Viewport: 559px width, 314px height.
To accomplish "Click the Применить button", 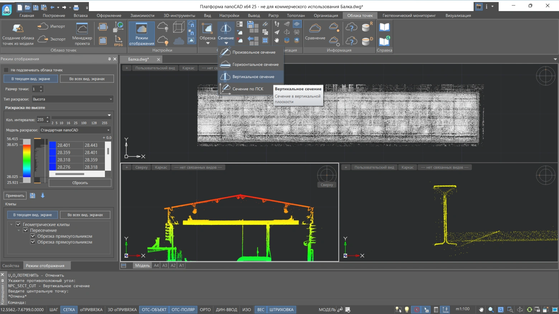I will [x=15, y=195].
